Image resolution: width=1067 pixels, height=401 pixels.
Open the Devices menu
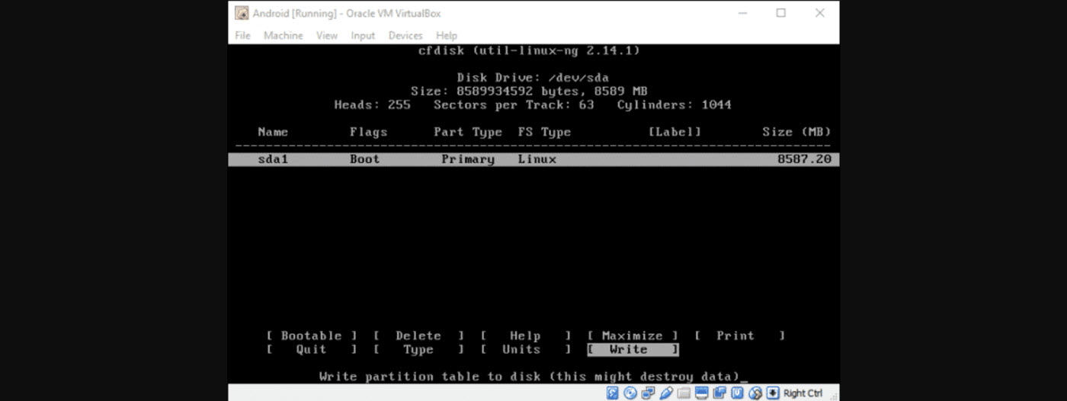[x=405, y=36]
